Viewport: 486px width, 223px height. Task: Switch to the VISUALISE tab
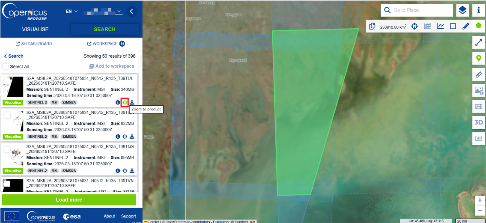(x=36, y=30)
